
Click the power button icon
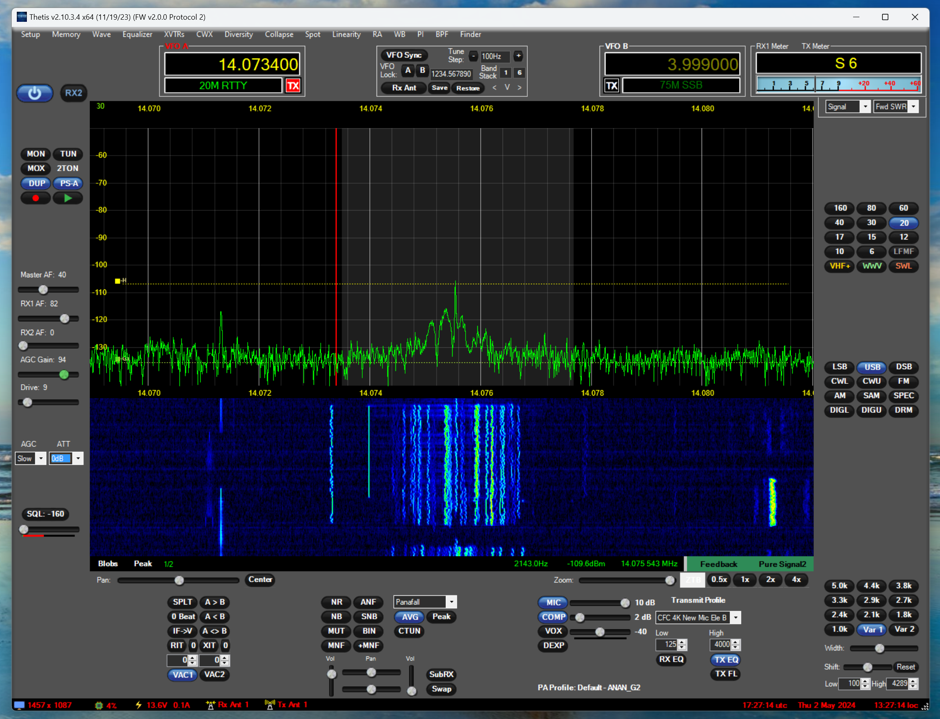[35, 93]
